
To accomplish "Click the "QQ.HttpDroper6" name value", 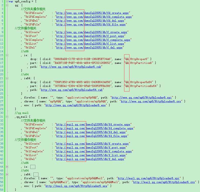I will (x=136, y=59).
